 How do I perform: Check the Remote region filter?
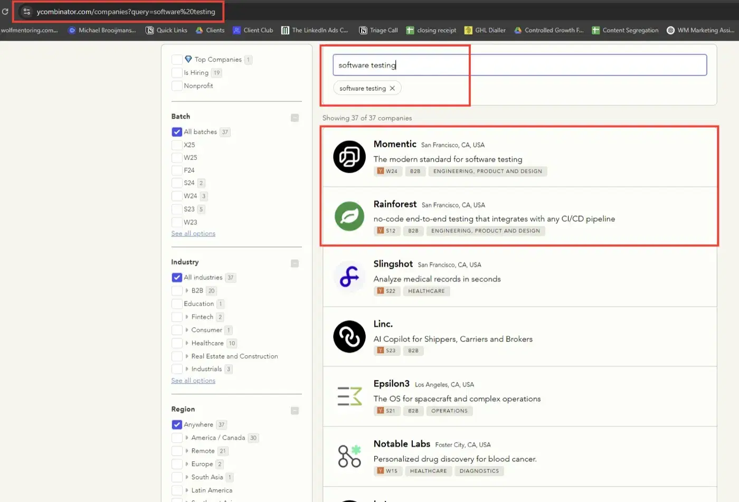177,451
